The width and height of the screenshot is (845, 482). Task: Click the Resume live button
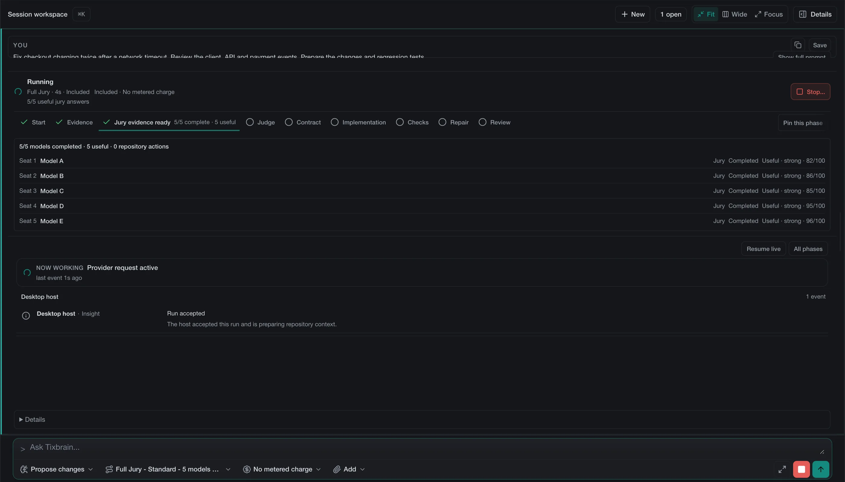(763, 249)
